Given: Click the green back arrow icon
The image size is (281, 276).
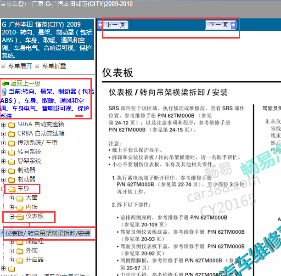Looking at the screenshot, I should [x=5, y=84].
